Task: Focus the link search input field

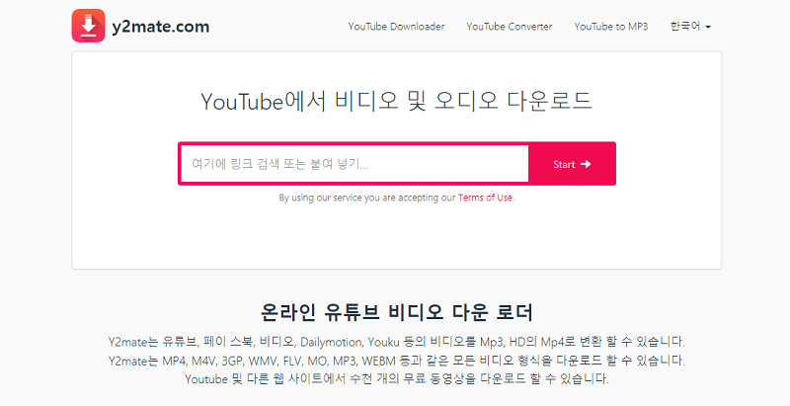Action: point(355,164)
